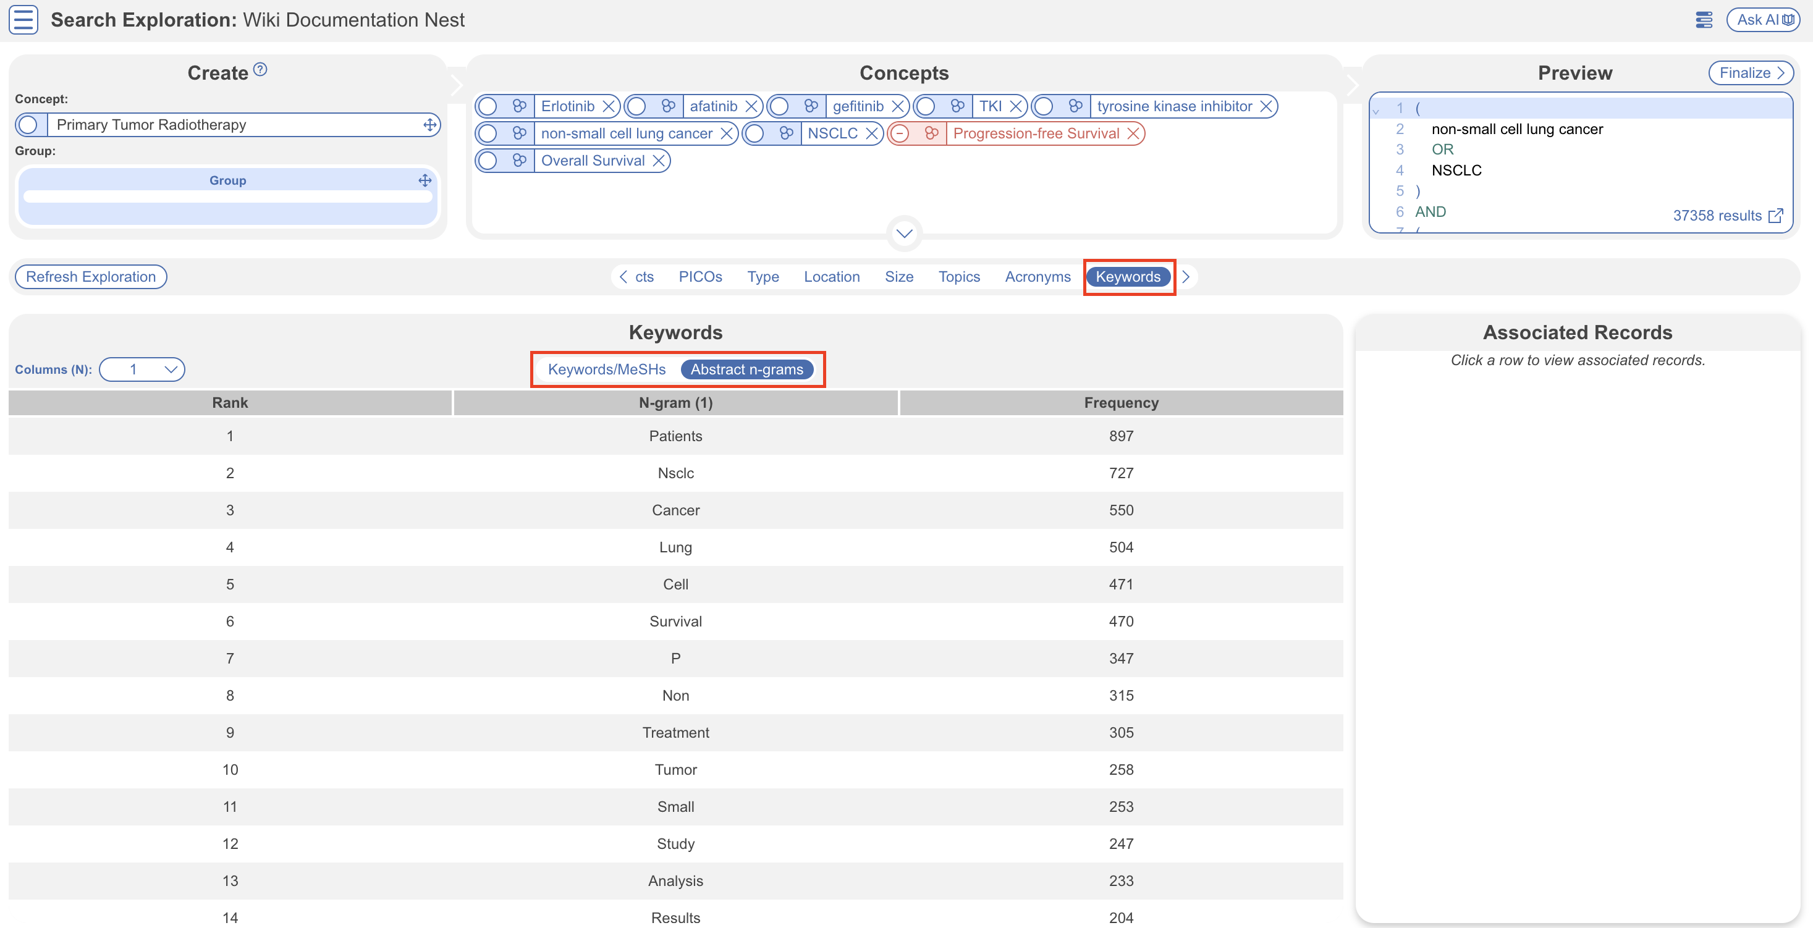Toggle the circle on the gefitinib concept
The width and height of the screenshot is (1813, 928).
click(x=779, y=106)
